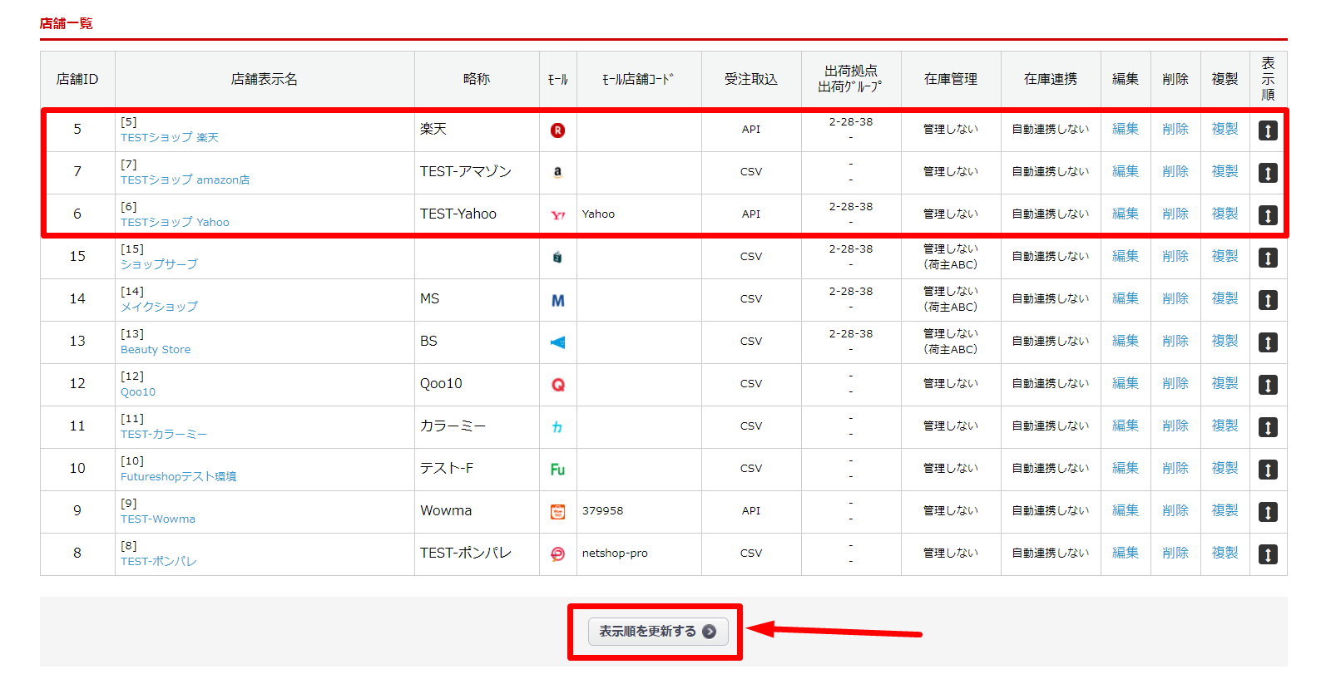Click the 店舗ID column header
The height and width of the screenshot is (679, 1326).
(77, 79)
